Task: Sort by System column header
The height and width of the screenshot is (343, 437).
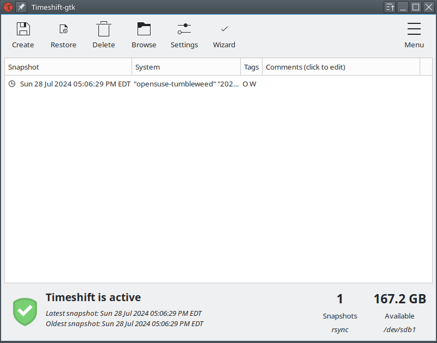Action: click(x=186, y=67)
